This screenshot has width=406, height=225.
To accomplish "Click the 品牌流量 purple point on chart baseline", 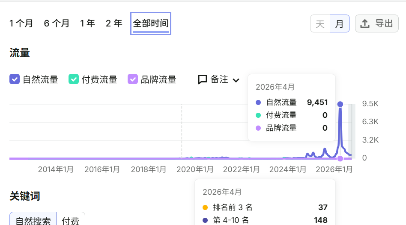I will click(340, 158).
